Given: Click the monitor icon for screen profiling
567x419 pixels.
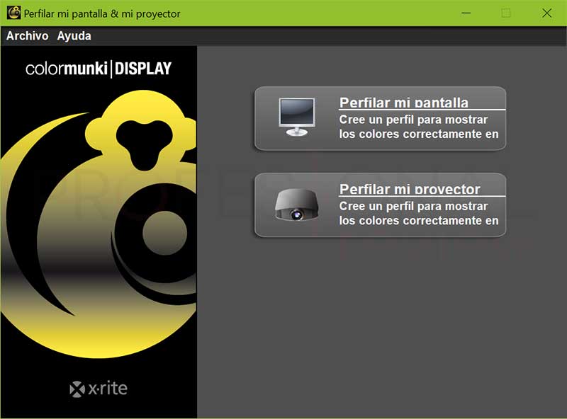Looking at the screenshot, I should click(x=297, y=117).
